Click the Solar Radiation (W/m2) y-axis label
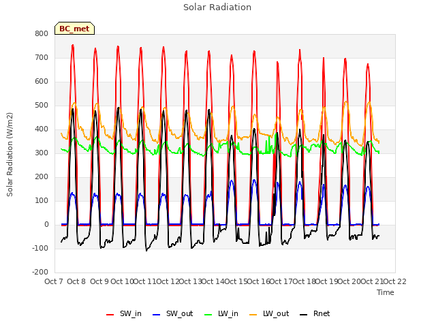This screenshot has width=436, height=327. 10,155
